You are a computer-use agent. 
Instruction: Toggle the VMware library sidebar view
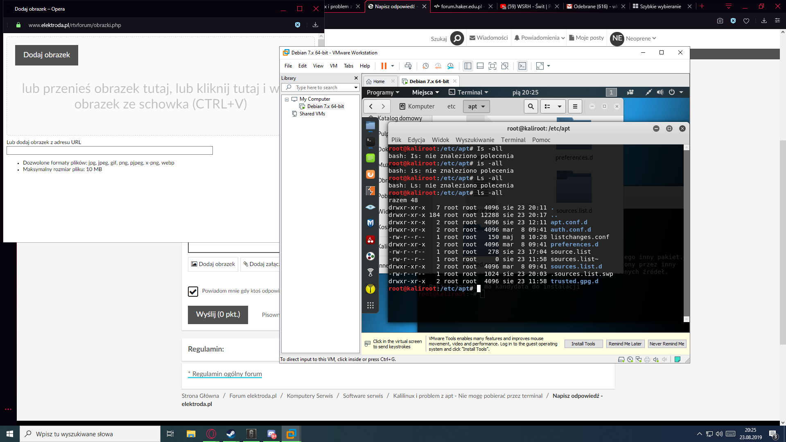pyautogui.click(x=468, y=66)
